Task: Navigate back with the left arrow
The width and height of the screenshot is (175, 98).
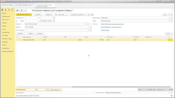Action: click(x=22, y=10)
